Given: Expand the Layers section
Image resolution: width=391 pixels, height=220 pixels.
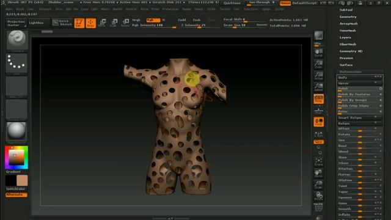Looking at the screenshot, I should (x=345, y=37).
